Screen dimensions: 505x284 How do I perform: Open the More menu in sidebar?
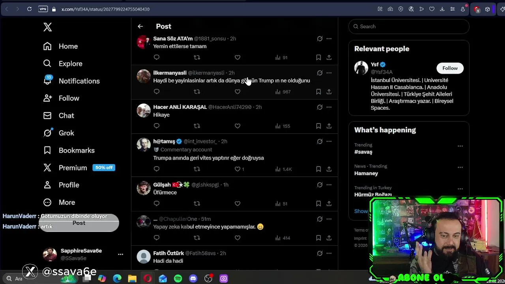point(59,202)
